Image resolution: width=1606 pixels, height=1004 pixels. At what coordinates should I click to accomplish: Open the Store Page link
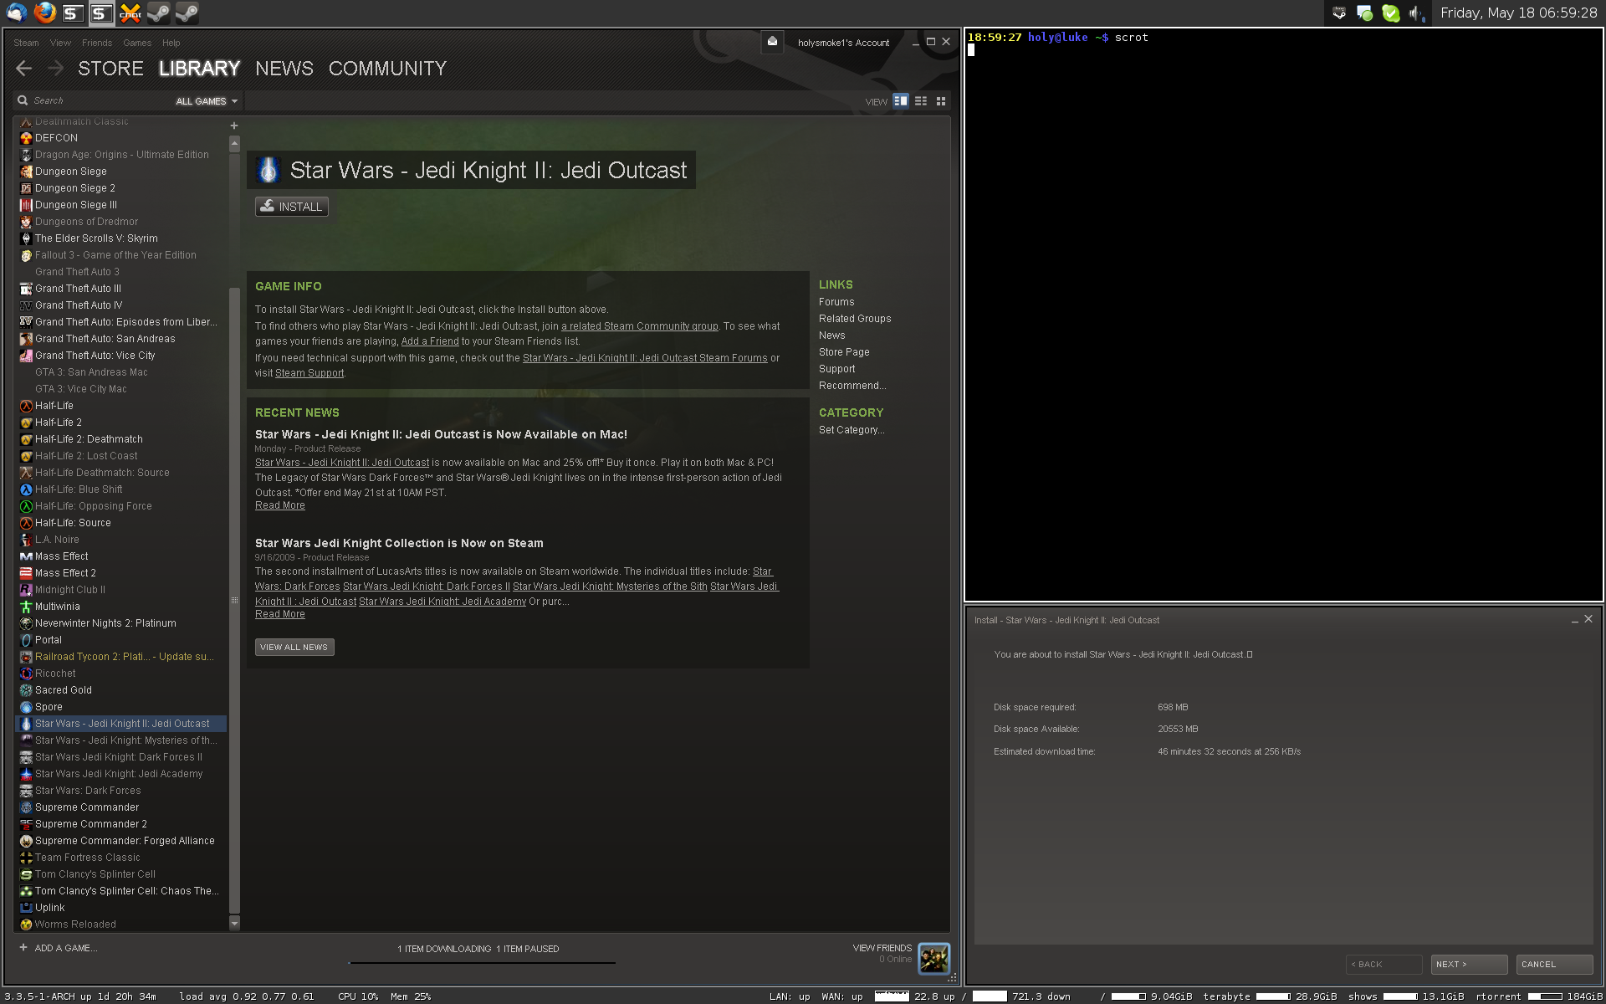point(844,352)
